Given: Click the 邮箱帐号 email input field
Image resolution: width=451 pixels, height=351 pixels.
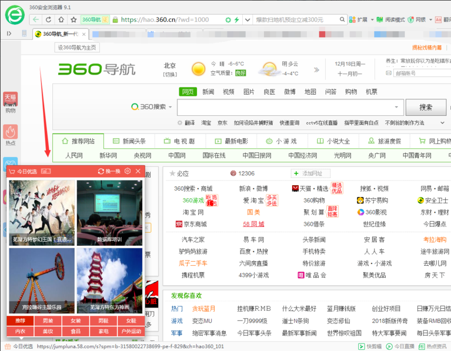Looking at the screenshot, I should 423,73.
